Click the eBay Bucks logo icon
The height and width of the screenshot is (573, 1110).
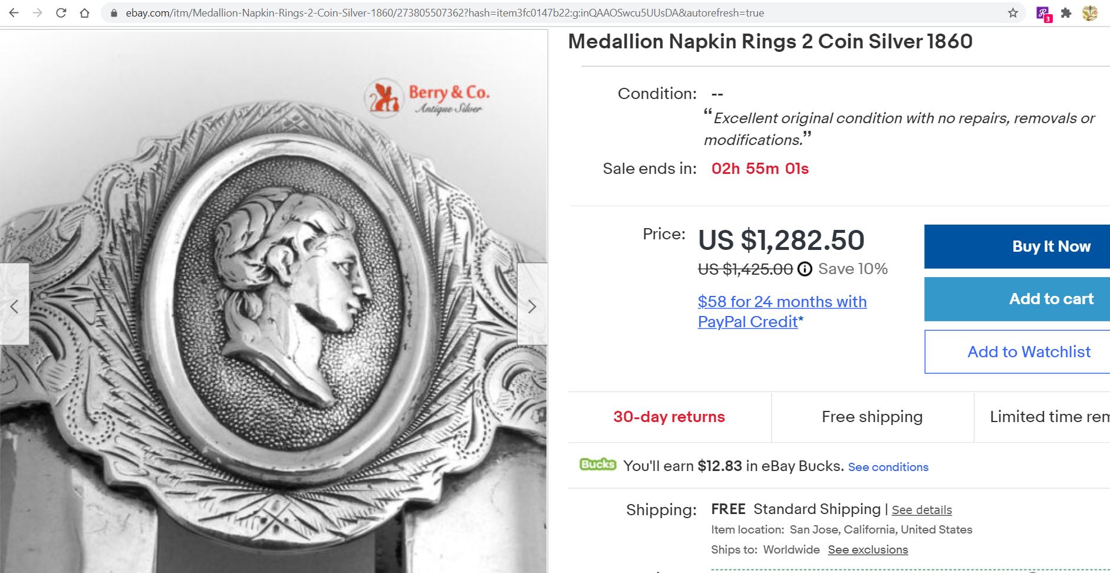point(597,465)
